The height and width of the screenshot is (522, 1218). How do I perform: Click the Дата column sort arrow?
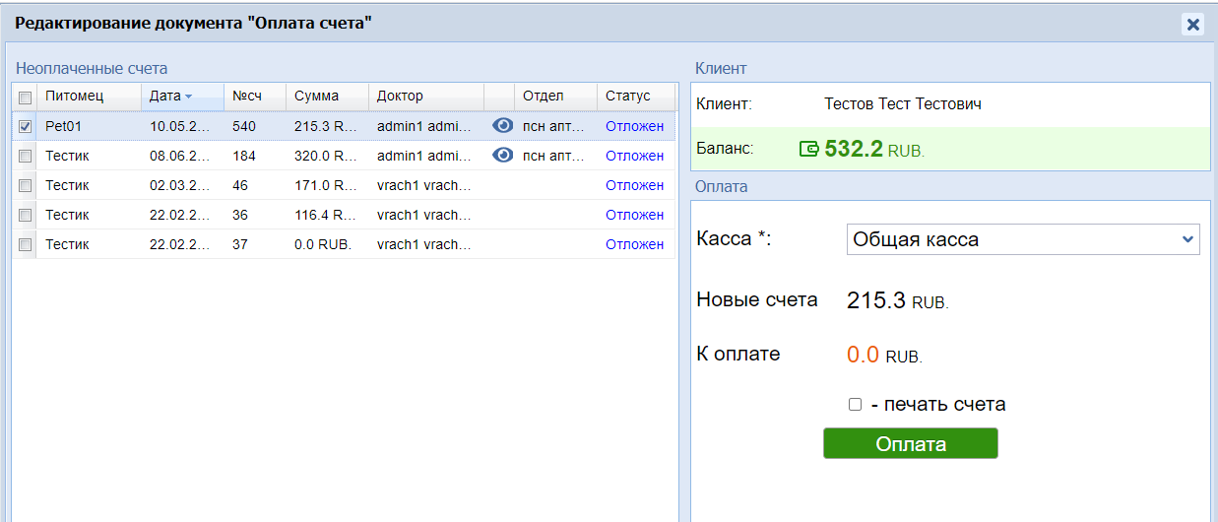(x=188, y=97)
